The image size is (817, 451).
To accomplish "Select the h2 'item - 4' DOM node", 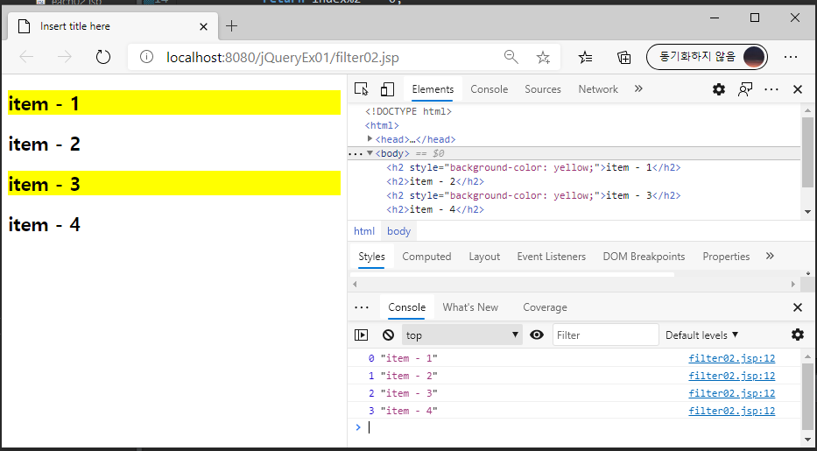I will [435, 209].
